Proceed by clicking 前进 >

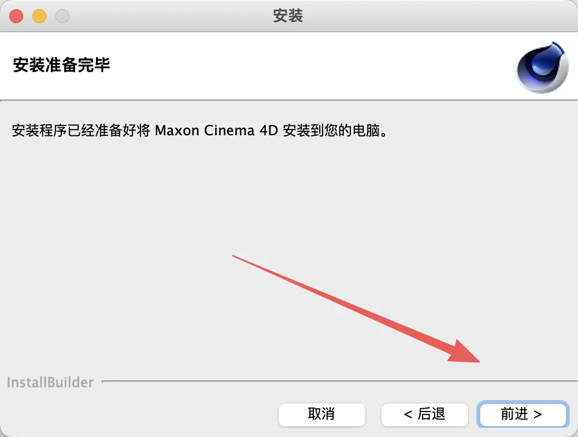[522, 414]
